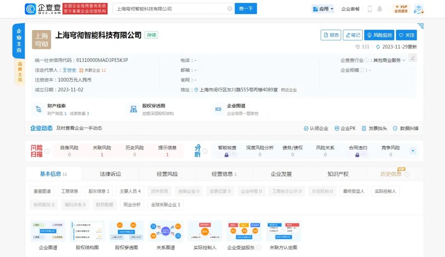Screen dimensions: 445x257
Task: Click the refresh update icon
Action: coord(378,47)
